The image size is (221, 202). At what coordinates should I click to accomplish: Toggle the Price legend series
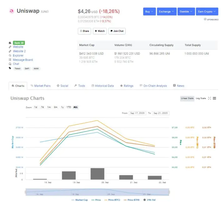[x=96, y=200]
